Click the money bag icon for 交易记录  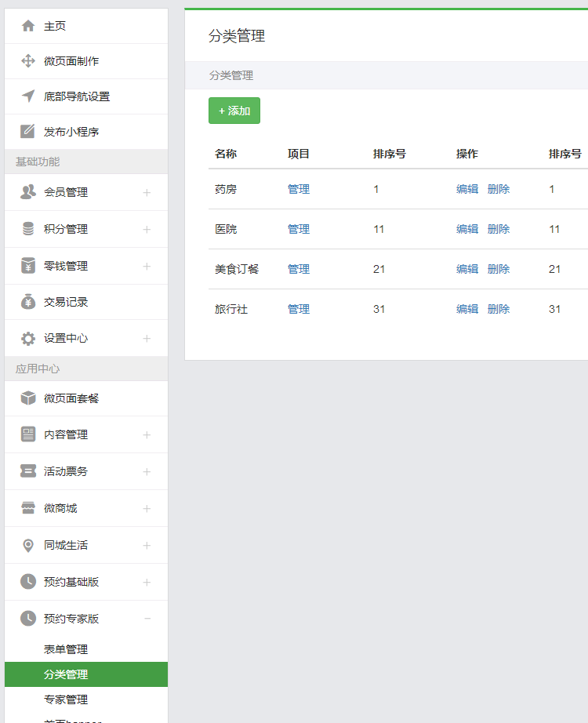tap(28, 302)
